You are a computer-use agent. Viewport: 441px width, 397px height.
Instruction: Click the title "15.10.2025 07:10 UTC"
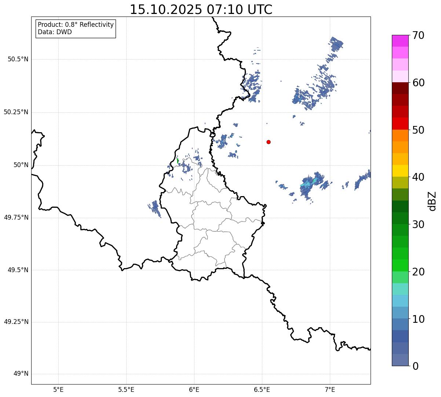coord(201,10)
